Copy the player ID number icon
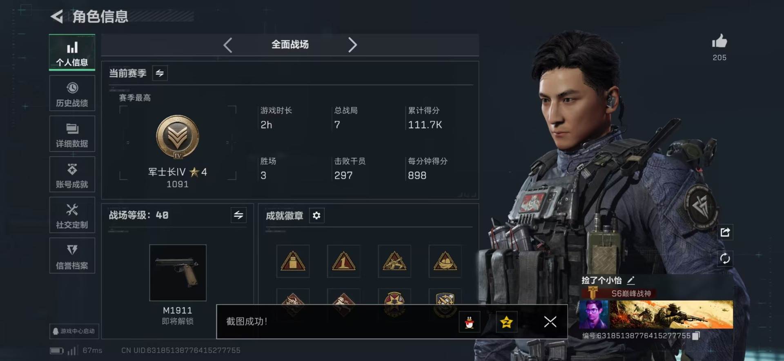 tap(696, 336)
